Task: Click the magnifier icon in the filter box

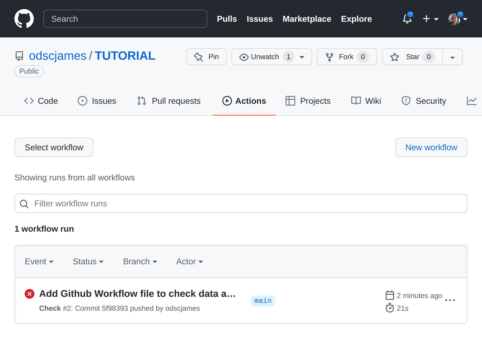Action: 24,204
